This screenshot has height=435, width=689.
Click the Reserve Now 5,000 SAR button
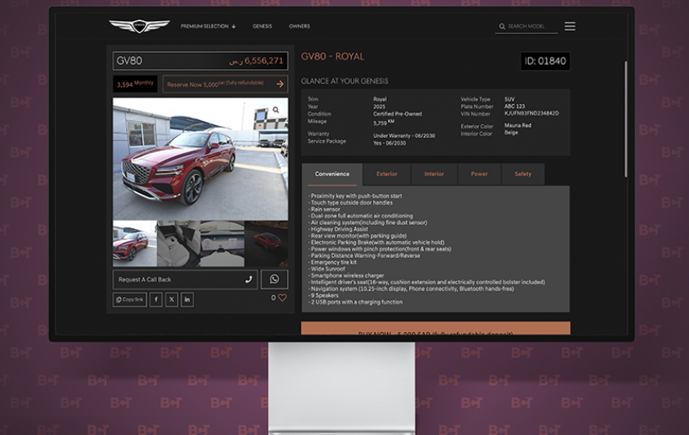[225, 84]
